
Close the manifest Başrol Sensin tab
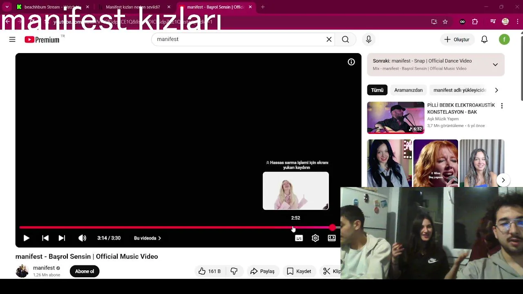pyautogui.click(x=250, y=7)
